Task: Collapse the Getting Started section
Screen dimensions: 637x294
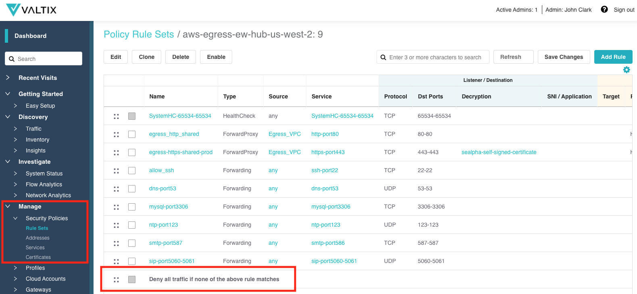Action: 8,94
